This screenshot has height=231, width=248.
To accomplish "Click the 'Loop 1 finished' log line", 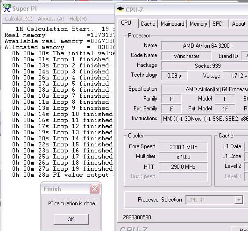I will (x=62, y=59).
